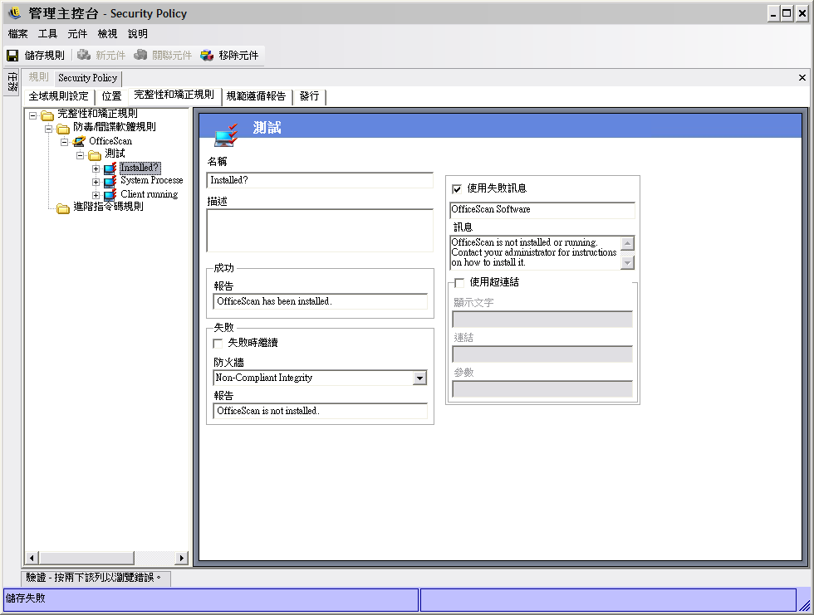Open the 檢視 menu
814x615 pixels.
coord(107,34)
